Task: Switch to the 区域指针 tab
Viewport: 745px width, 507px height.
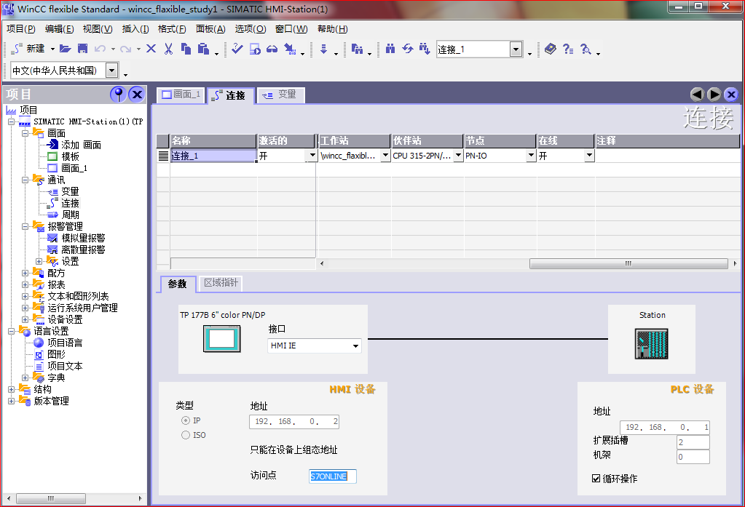Action: tap(221, 283)
